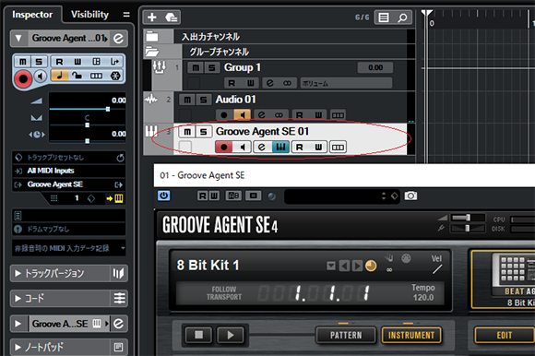The height and width of the screenshot is (356, 535).
Task: Select the 入出力チャンネル folder row
Action: [x=275, y=37]
